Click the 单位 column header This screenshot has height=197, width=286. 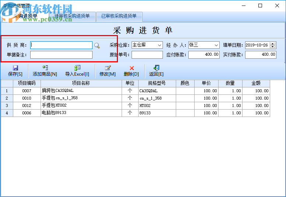pyautogui.click(x=130, y=83)
